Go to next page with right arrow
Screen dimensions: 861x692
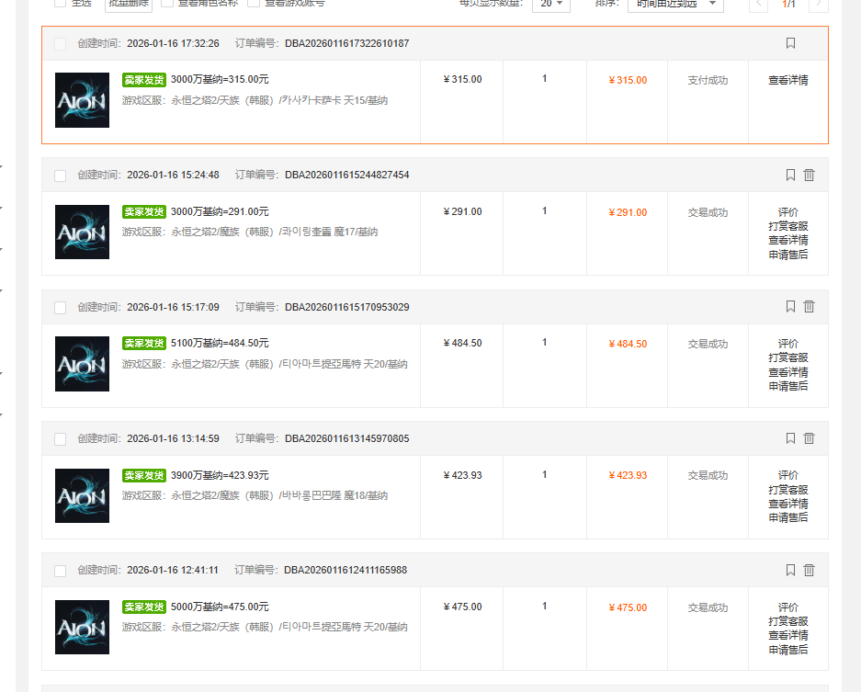click(818, 4)
